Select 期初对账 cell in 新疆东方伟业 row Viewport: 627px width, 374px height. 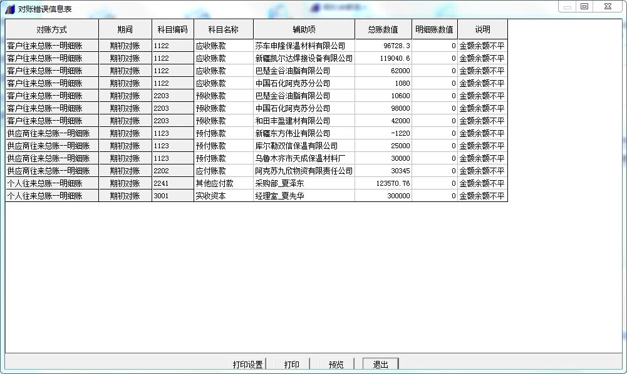125,133
